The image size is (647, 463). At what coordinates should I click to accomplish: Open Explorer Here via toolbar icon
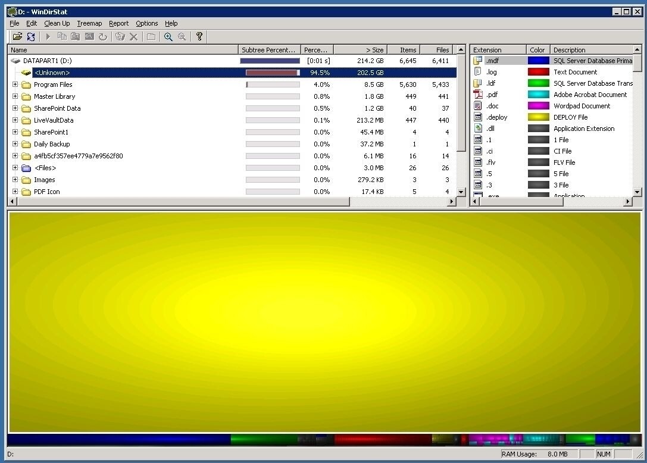(75, 36)
